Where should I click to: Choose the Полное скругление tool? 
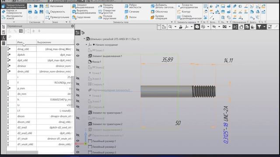[x=107, y=17]
